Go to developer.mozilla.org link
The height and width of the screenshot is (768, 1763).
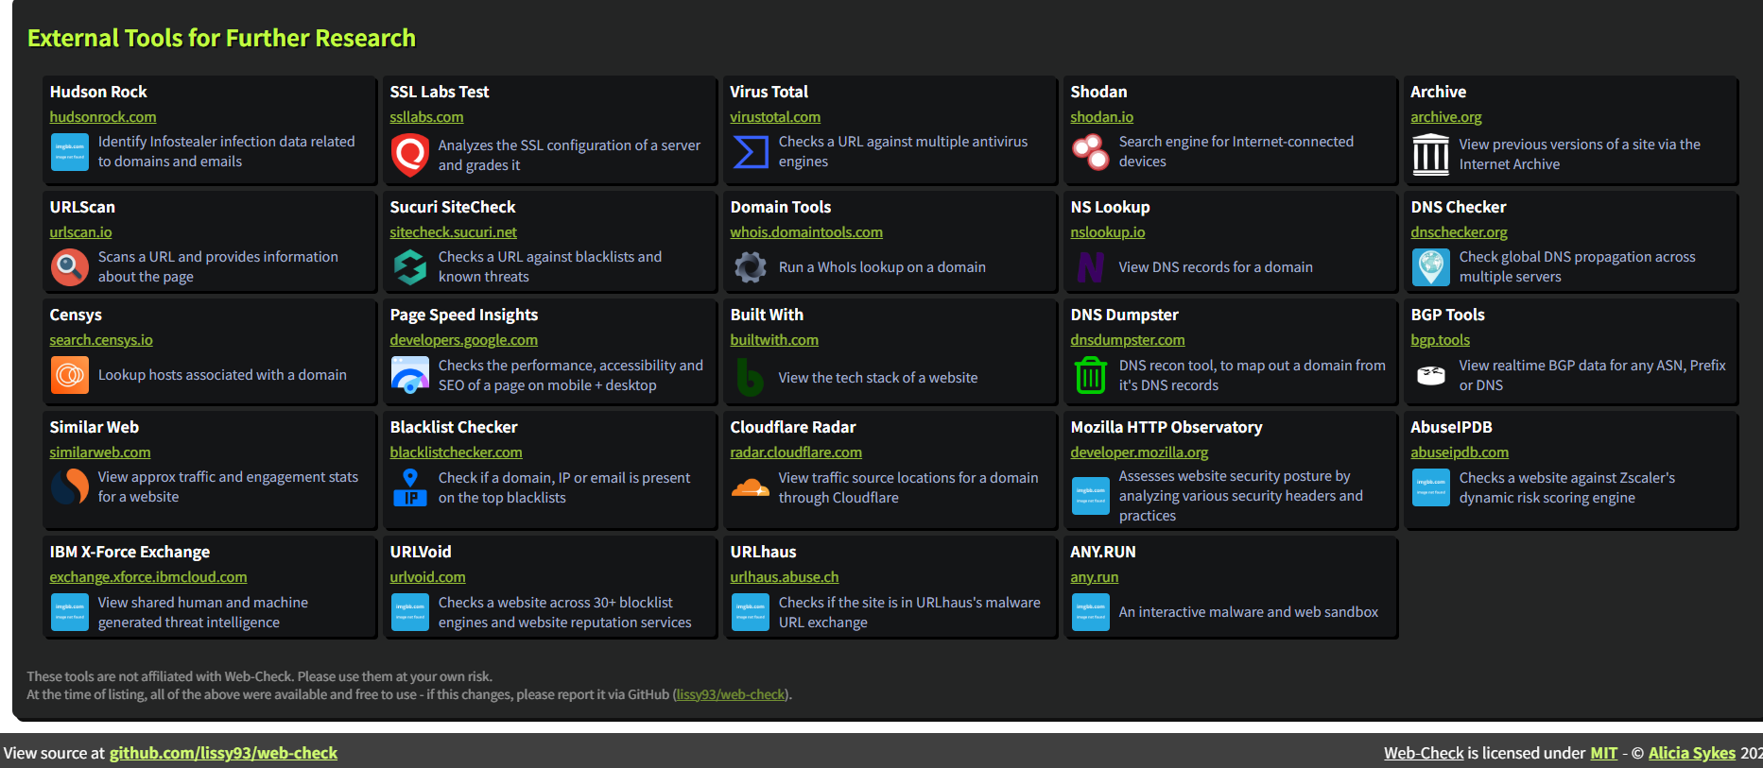coord(1139,452)
